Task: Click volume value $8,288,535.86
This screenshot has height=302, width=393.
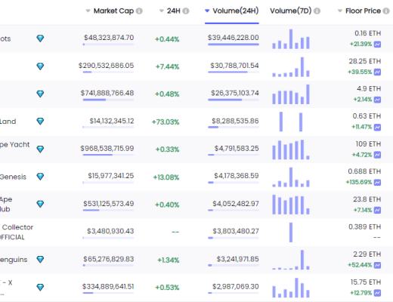Action: tap(235, 121)
